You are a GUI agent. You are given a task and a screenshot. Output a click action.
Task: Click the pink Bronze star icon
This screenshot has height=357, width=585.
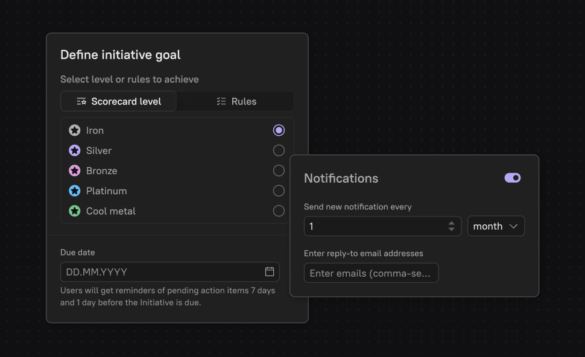75,171
